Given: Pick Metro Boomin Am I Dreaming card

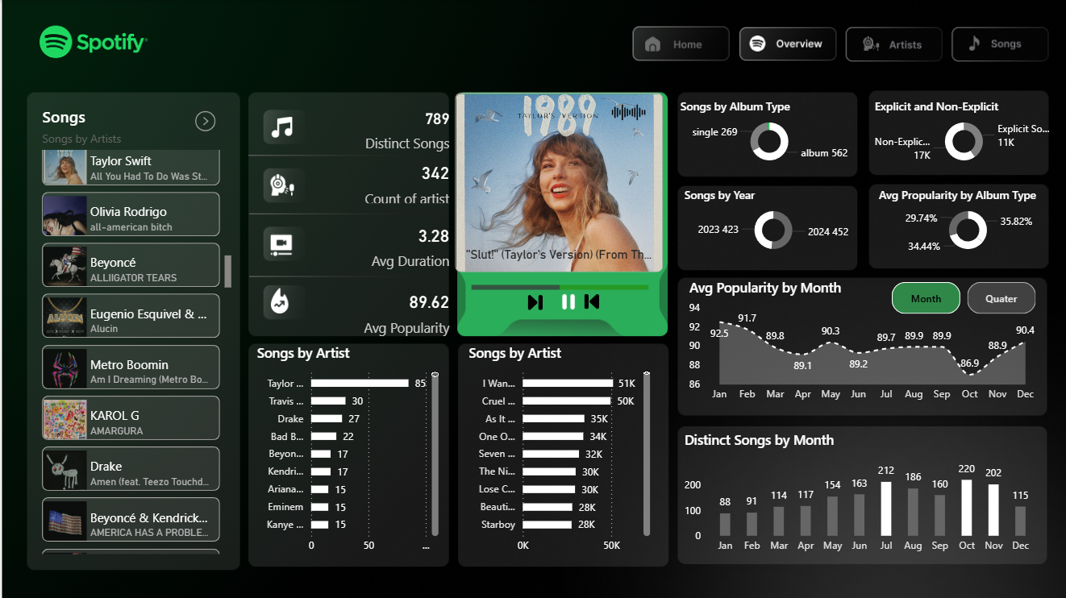Looking at the screenshot, I should coord(131,367).
